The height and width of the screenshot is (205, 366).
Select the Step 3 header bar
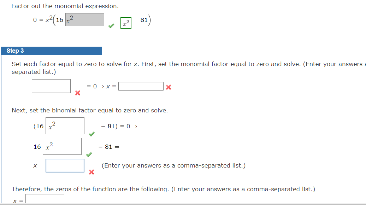15,51
